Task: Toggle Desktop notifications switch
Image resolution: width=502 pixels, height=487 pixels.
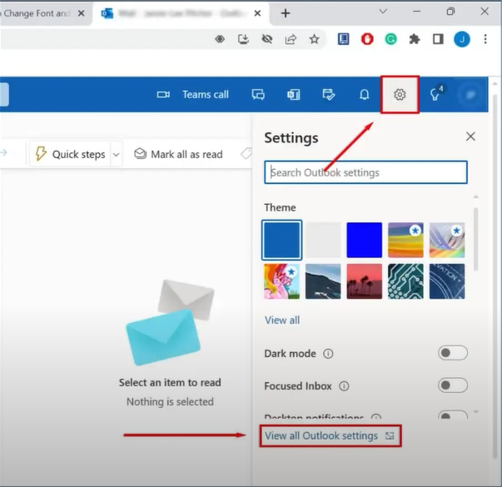Action: (453, 415)
